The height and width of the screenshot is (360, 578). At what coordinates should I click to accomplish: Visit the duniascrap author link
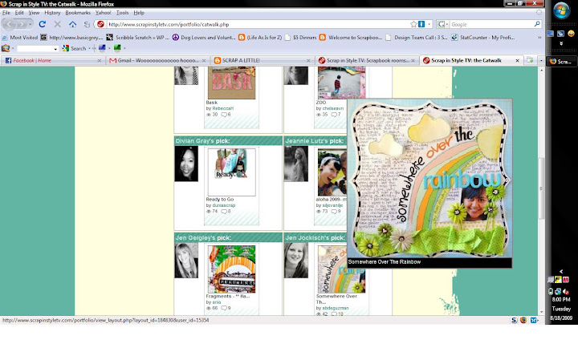[223, 205]
